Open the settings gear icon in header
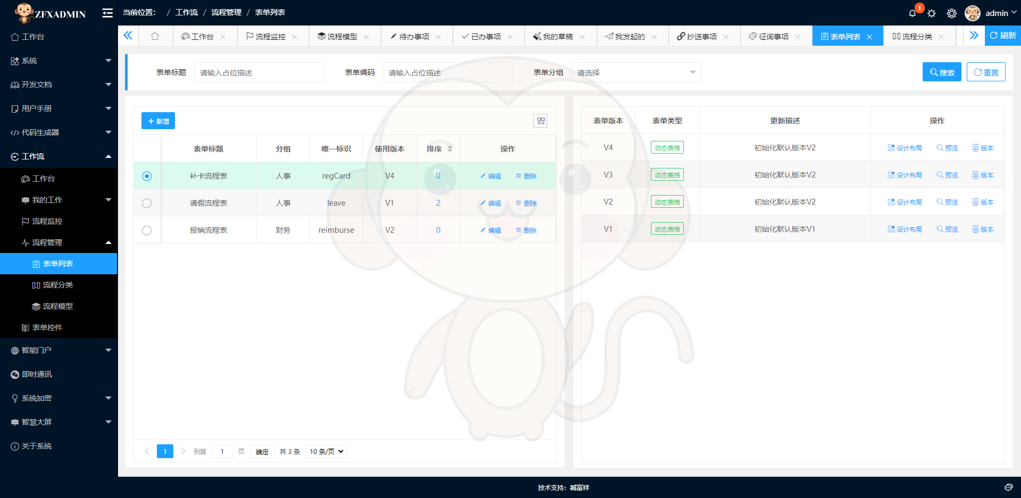The image size is (1021, 498). click(952, 13)
